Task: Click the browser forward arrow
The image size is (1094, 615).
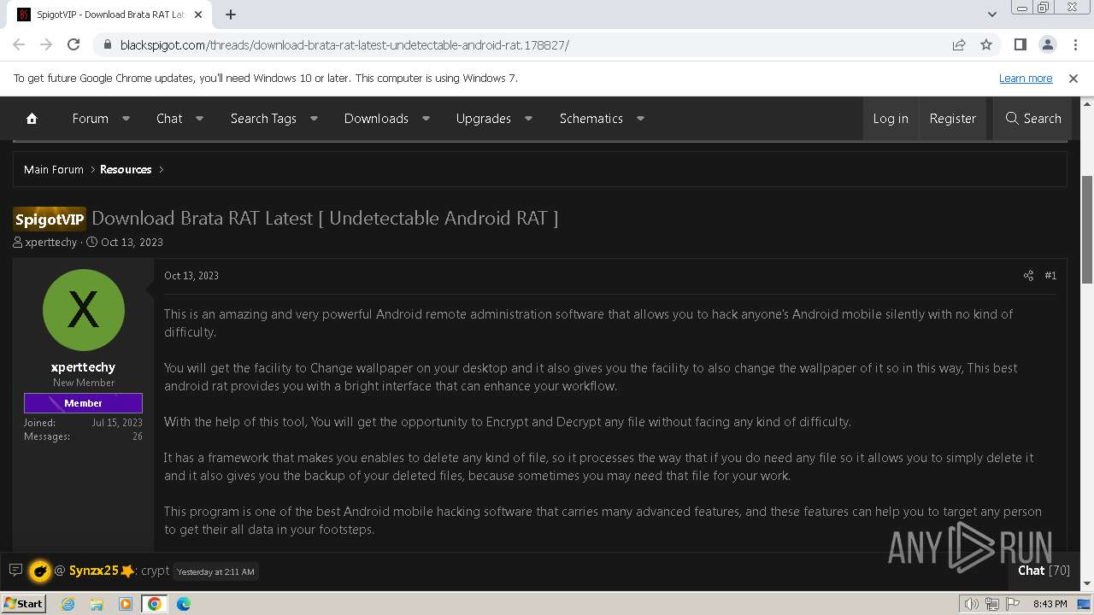Action: 46,44
